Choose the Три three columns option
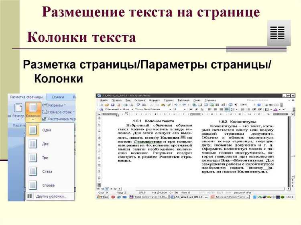Screen dimensions: 301x225 click(50, 158)
